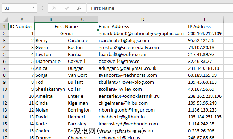233x139 pixels.
Task: Select the cell with aduggan5@dailymail.co.uk
Action: click(143, 68)
